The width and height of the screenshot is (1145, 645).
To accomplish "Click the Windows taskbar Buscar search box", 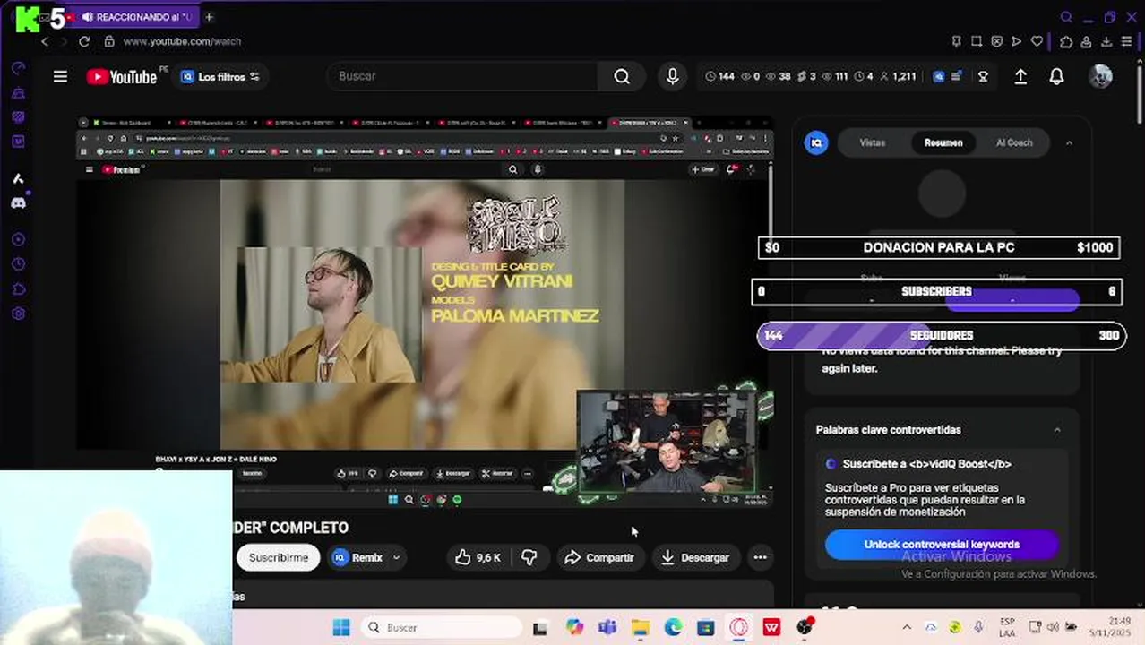I will [x=443, y=627].
